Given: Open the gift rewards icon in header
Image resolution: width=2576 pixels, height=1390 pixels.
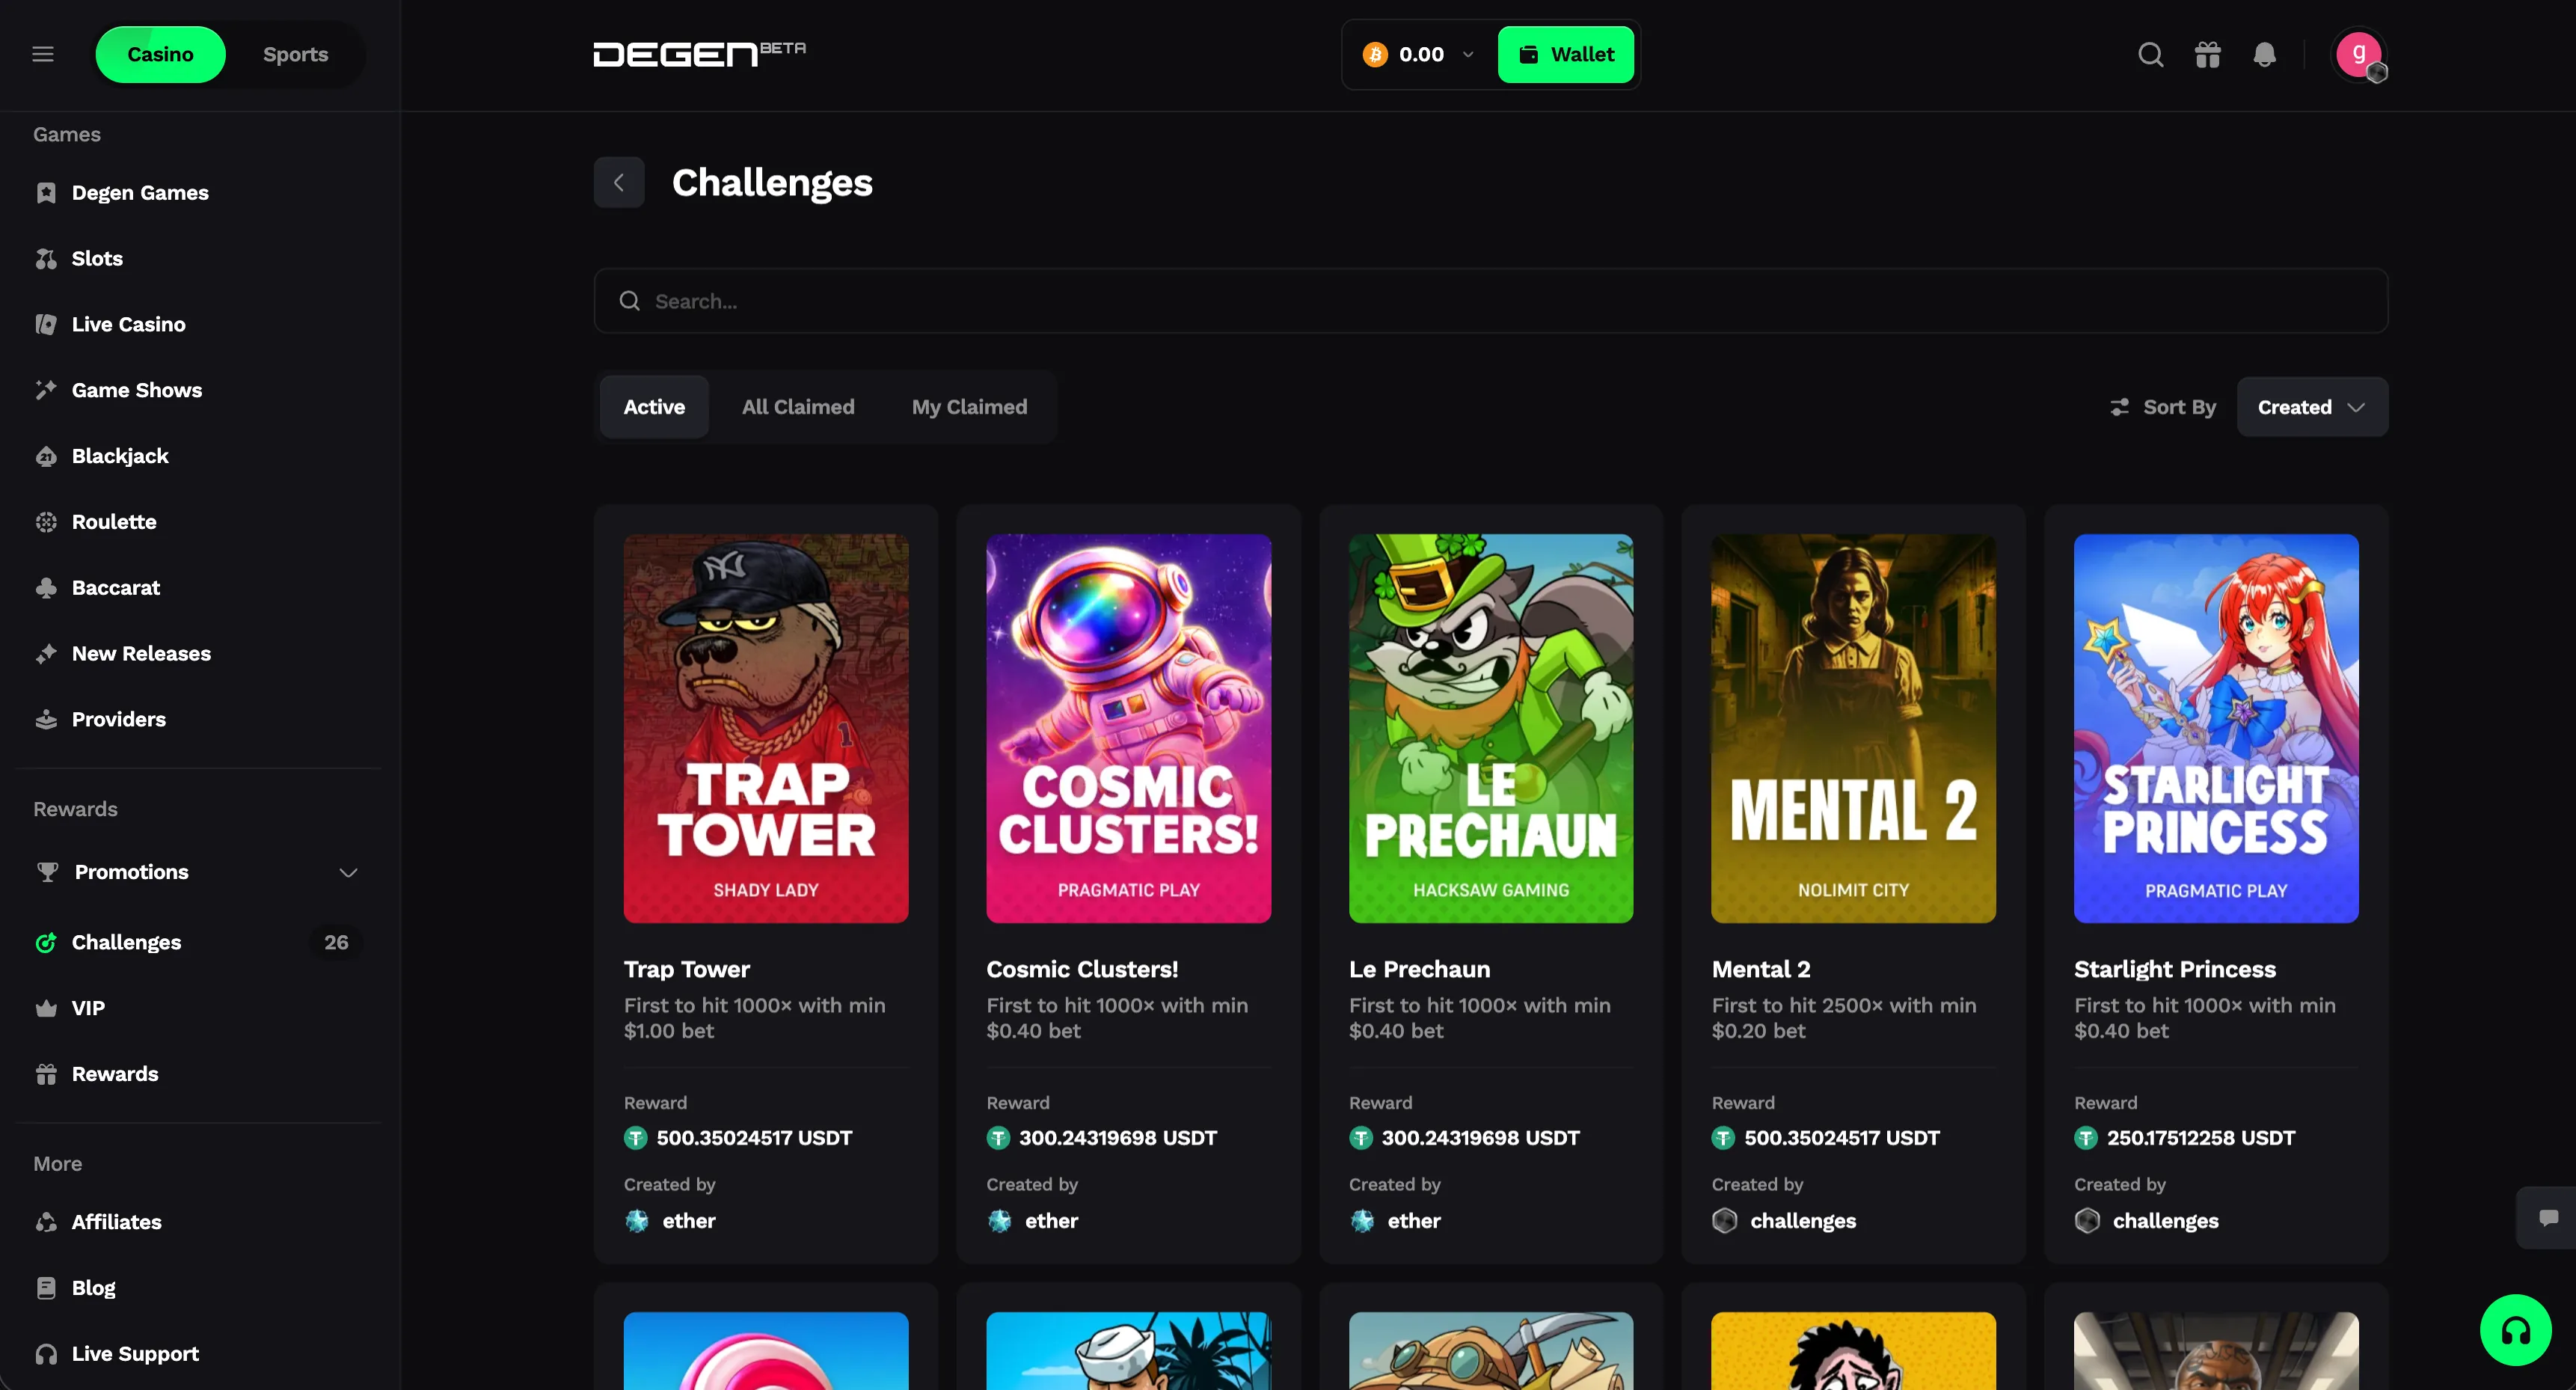Looking at the screenshot, I should [2208, 54].
